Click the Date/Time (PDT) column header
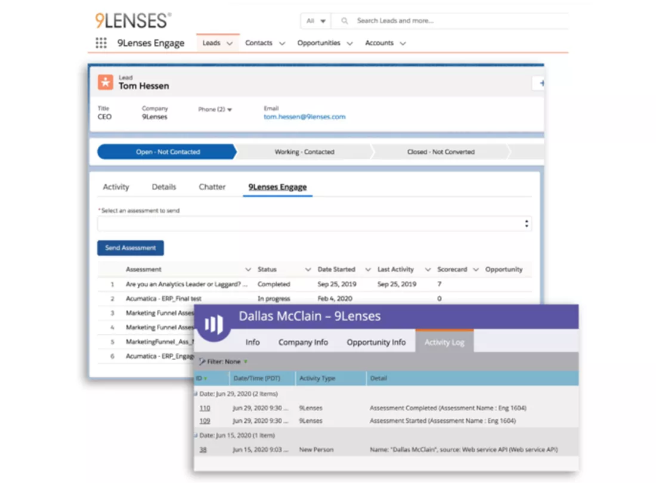The image size is (656, 483). (262, 378)
